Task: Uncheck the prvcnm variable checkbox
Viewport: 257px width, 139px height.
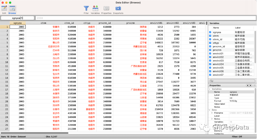Action: 210,50
